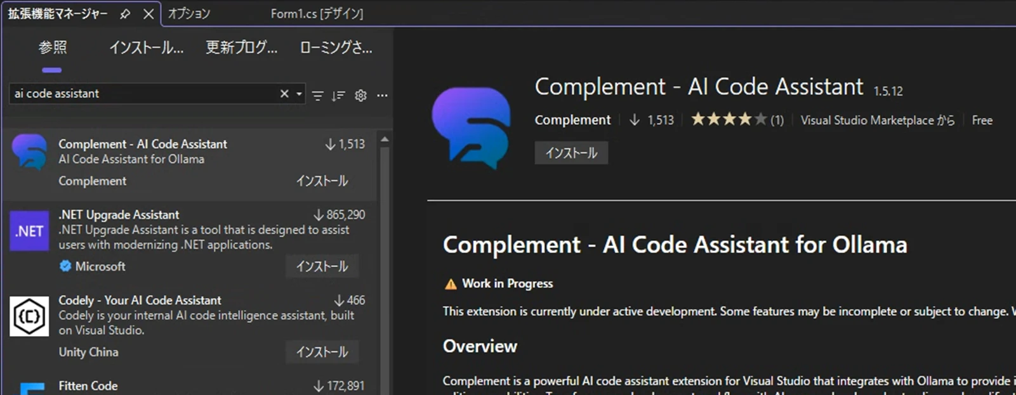The image size is (1016, 395).
Task: Install the .NET Upgrade Assistant extension
Action: coord(322,266)
